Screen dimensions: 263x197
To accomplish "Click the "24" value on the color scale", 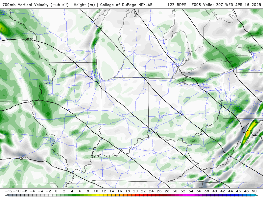I will pos(151,191).
